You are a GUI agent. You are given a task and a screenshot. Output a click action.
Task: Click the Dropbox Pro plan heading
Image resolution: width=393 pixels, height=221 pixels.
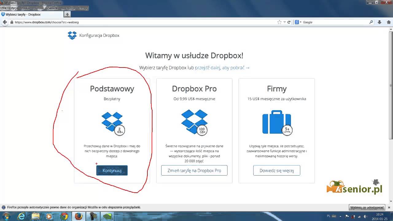[x=194, y=89]
